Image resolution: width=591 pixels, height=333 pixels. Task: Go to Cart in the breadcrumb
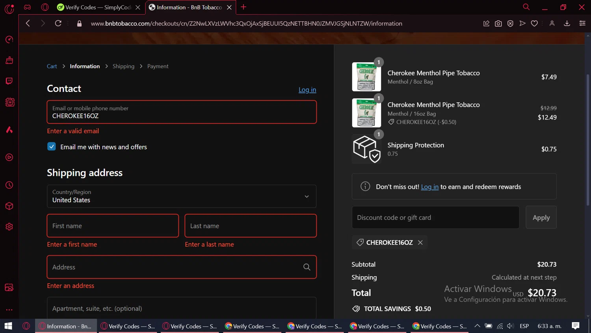point(52,66)
